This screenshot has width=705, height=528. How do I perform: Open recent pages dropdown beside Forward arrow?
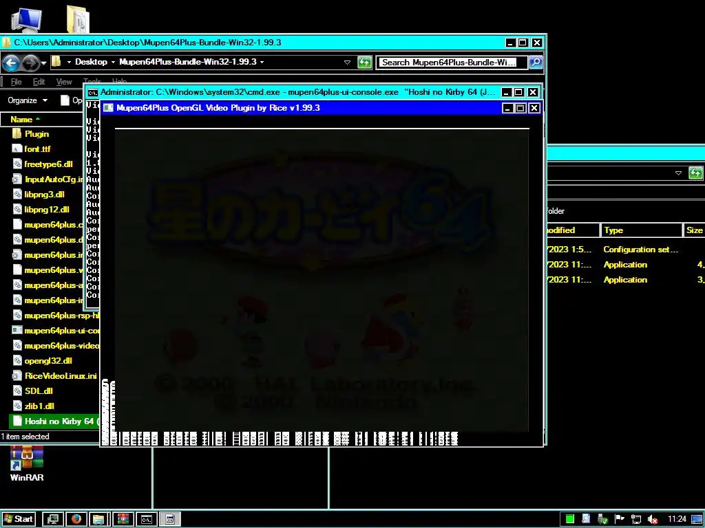[43, 63]
